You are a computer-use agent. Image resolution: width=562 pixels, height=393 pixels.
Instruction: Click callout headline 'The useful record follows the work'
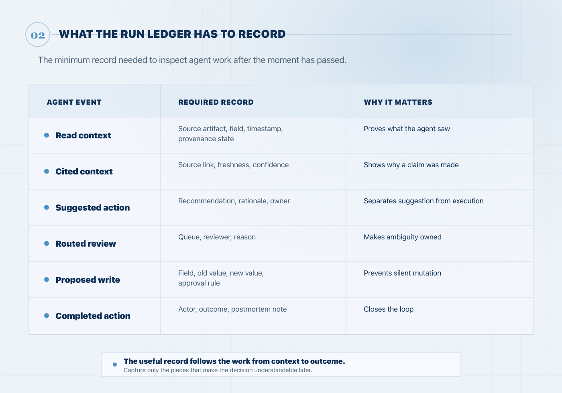click(x=234, y=361)
